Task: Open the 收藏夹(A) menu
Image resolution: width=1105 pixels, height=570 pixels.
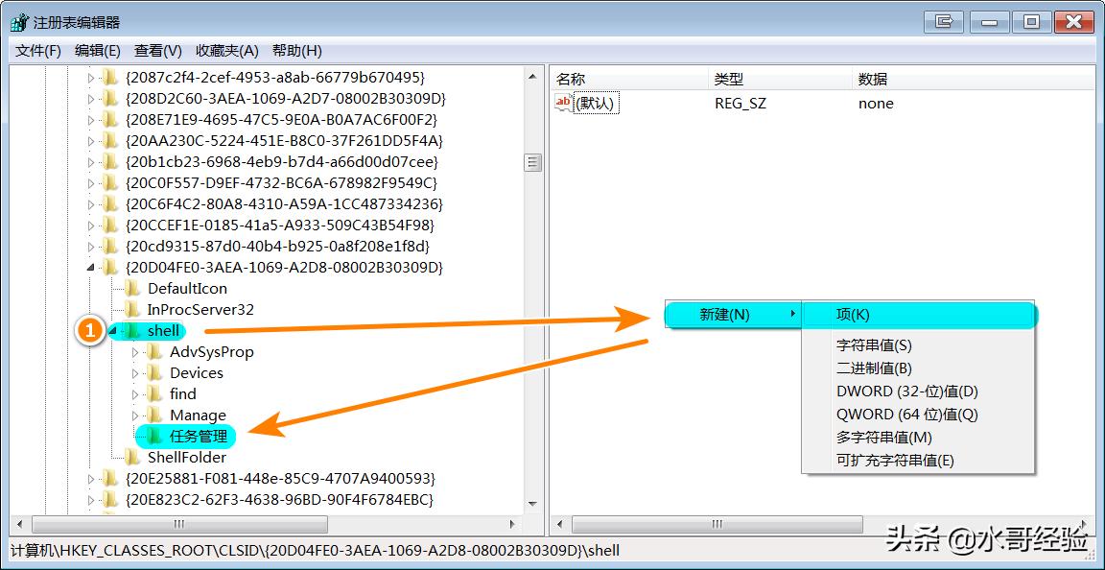Action: (227, 51)
